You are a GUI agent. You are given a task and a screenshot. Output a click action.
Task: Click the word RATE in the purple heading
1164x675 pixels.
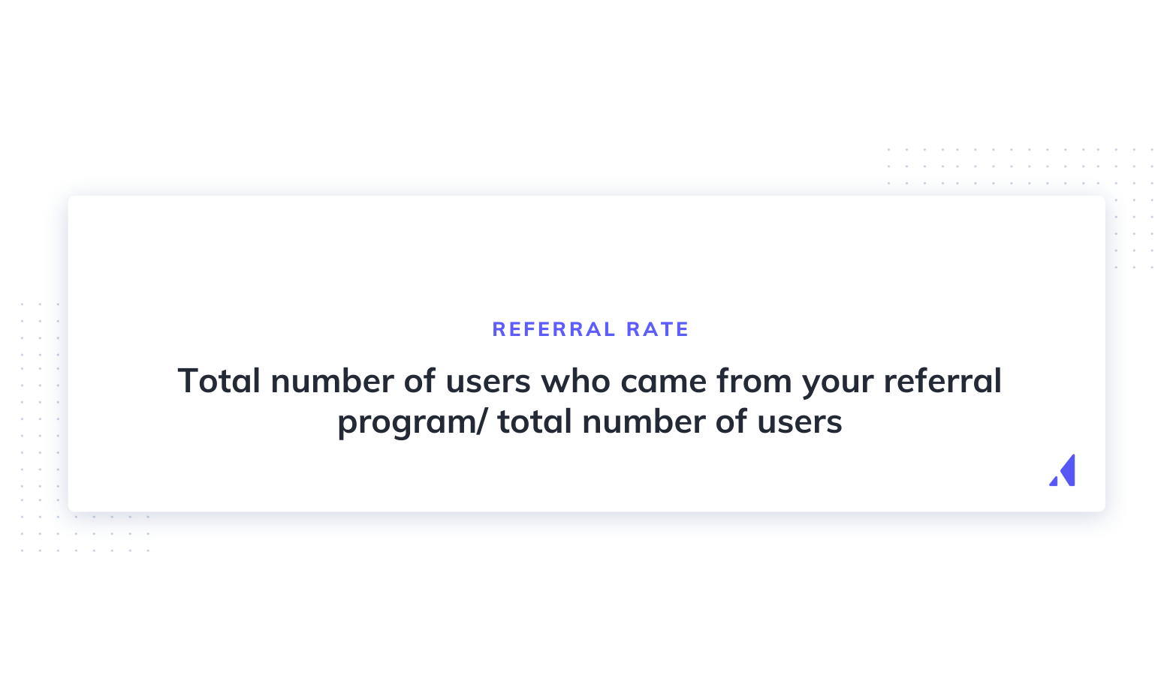(657, 329)
